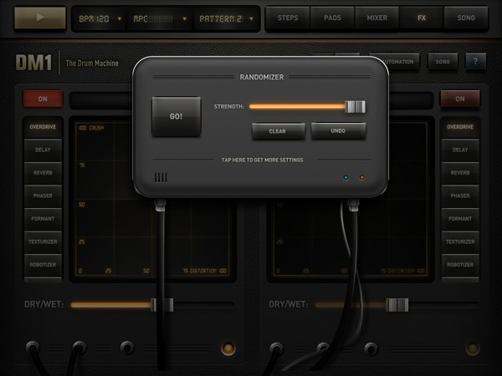502x376 pixels.
Task: Select OVERDRIVE in the left effect list
Action: [43, 127]
